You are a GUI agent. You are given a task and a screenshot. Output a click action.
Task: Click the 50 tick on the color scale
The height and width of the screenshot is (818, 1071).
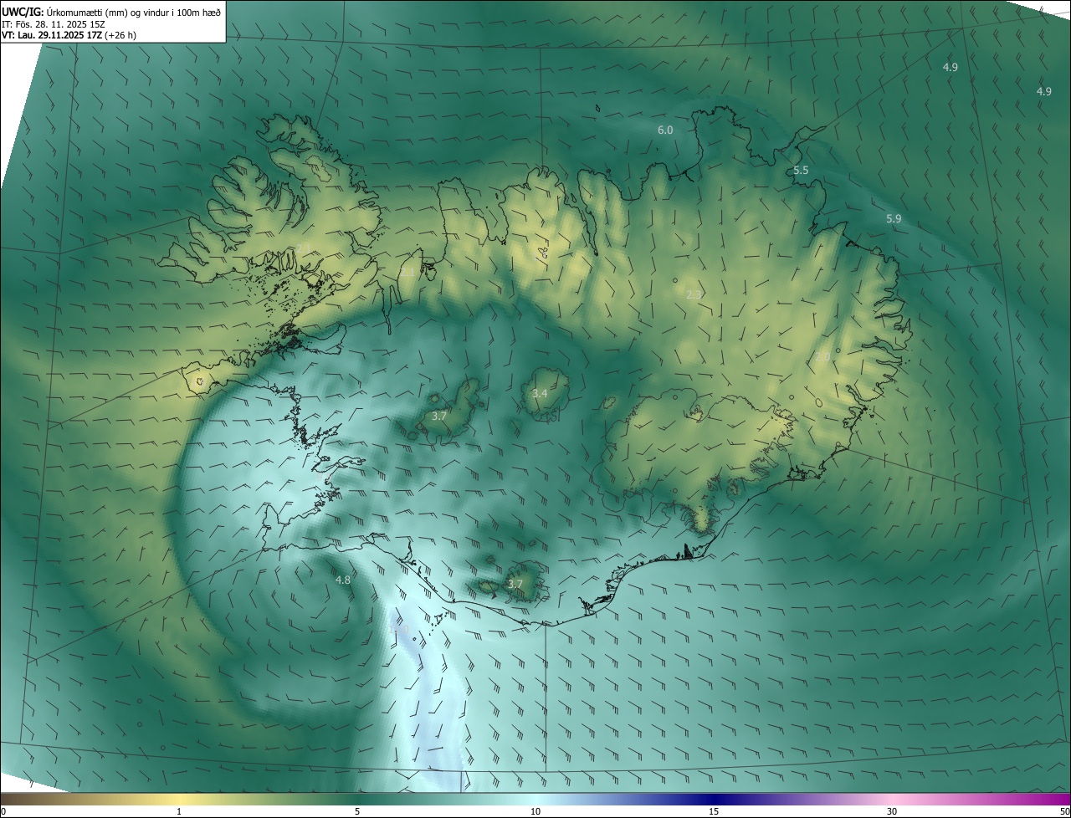point(1064,811)
